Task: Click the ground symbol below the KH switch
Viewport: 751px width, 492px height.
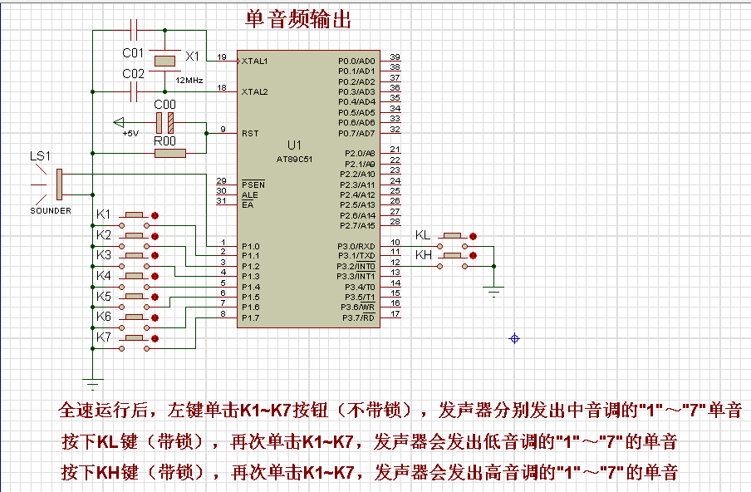Action: click(493, 292)
